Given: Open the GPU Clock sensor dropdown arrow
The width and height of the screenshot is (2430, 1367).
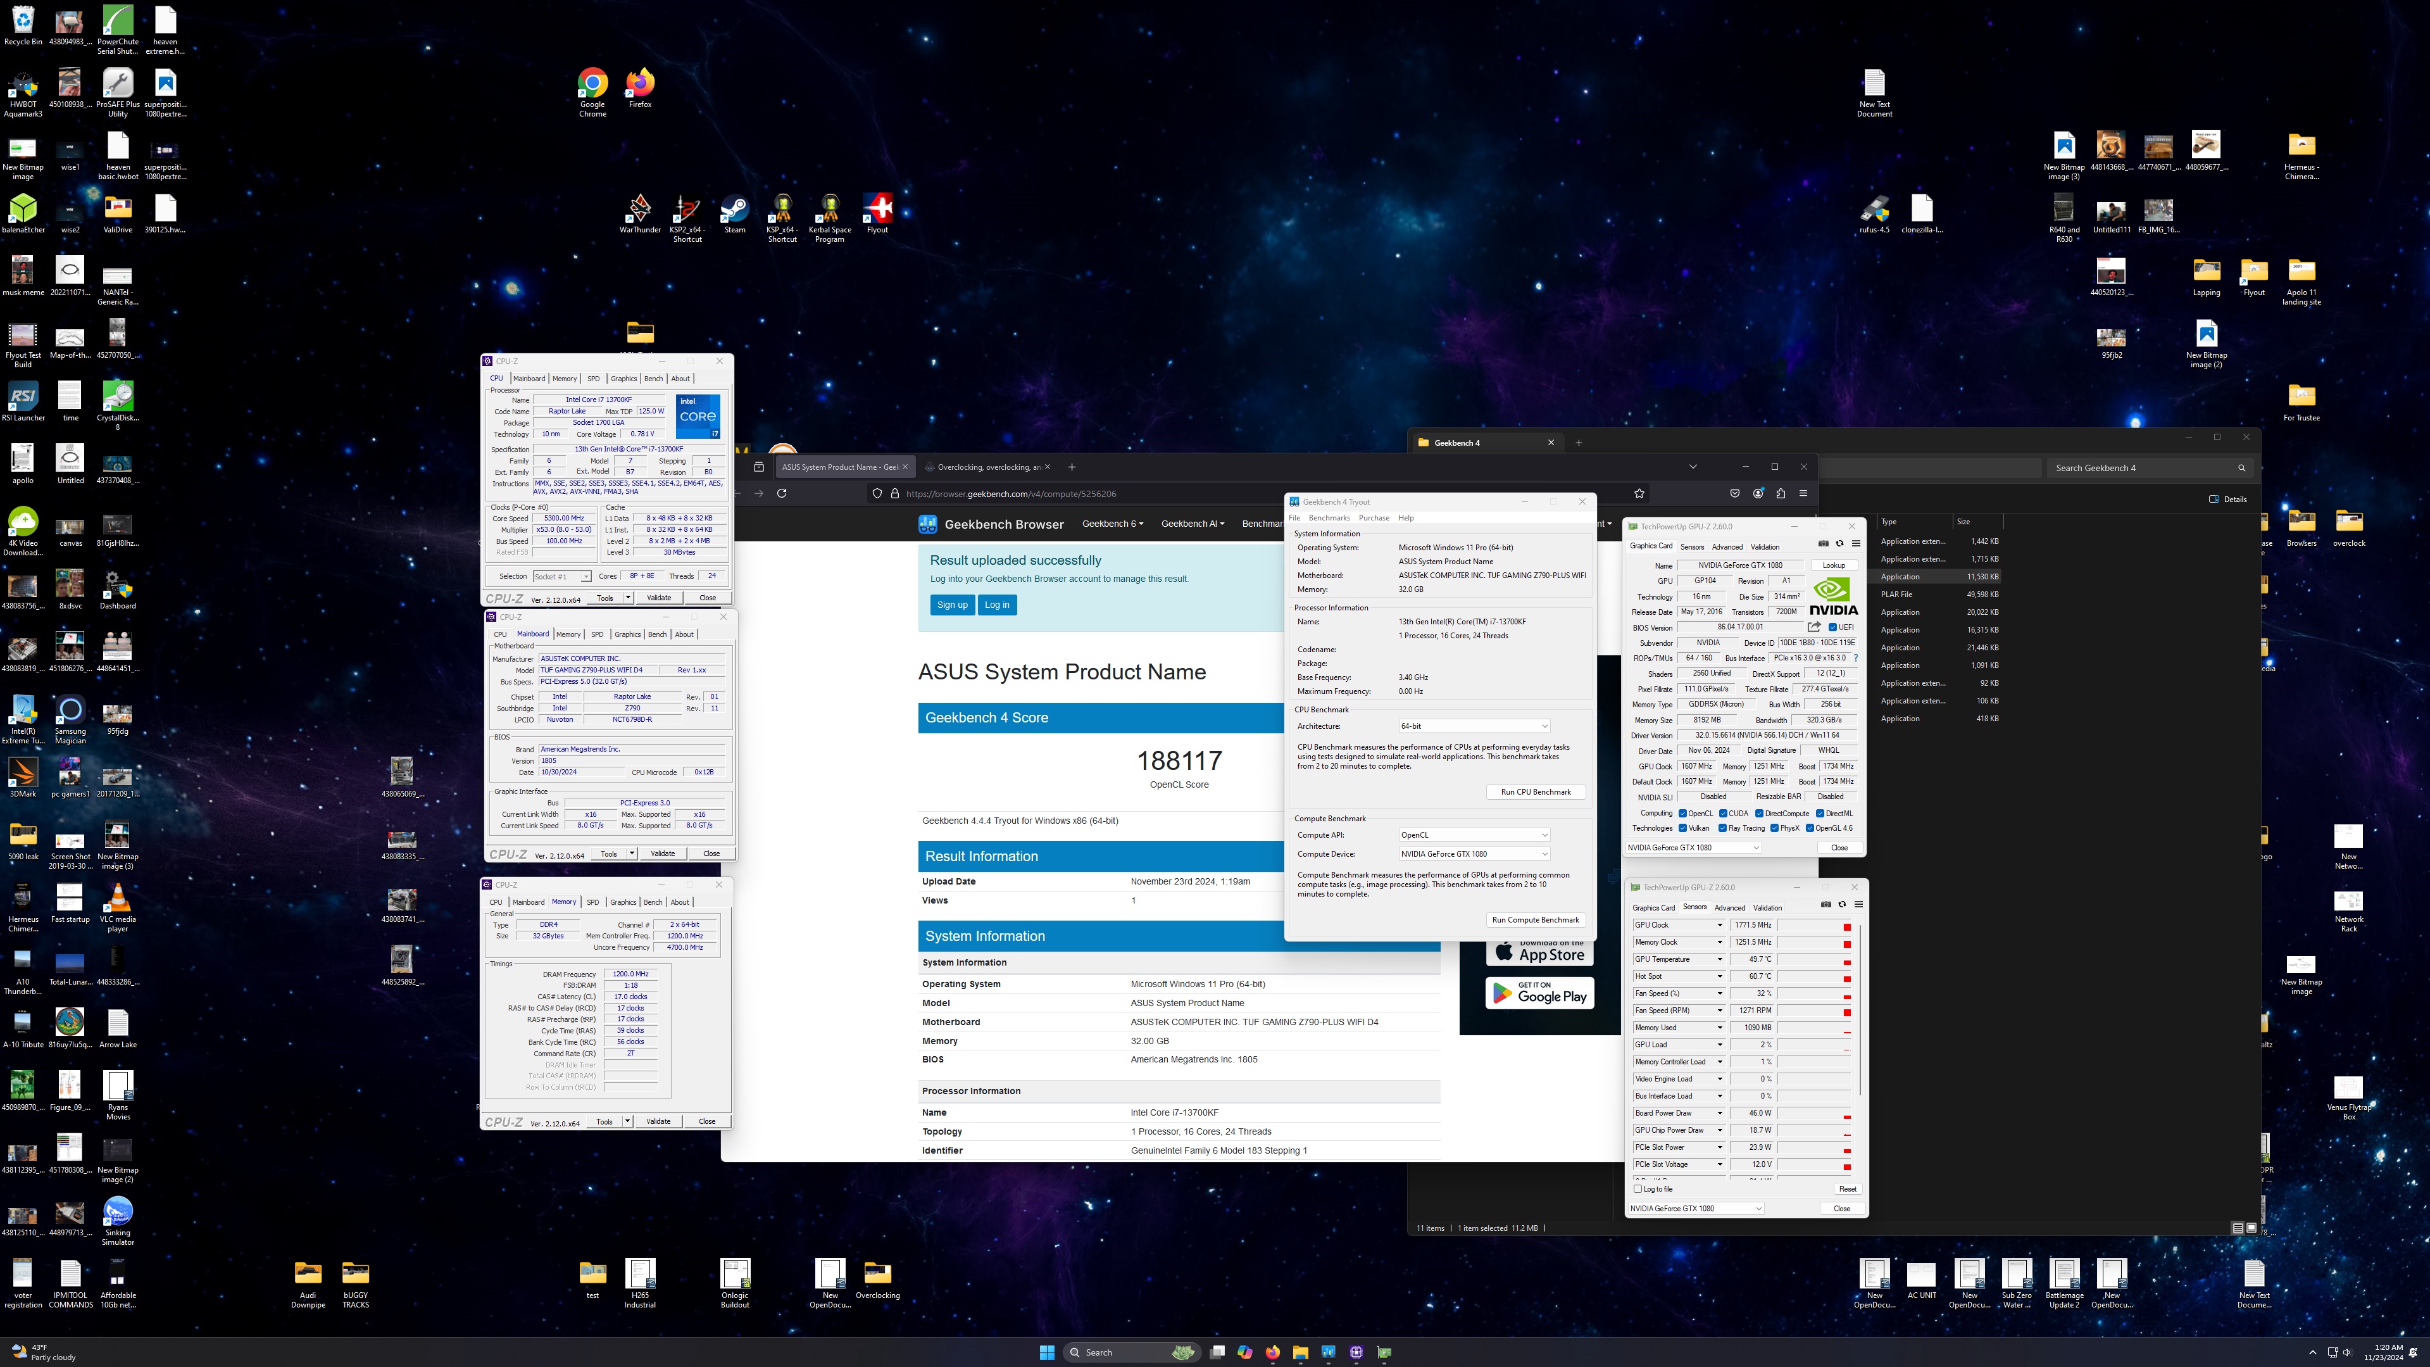Looking at the screenshot, I should (x=1720, y=926).
